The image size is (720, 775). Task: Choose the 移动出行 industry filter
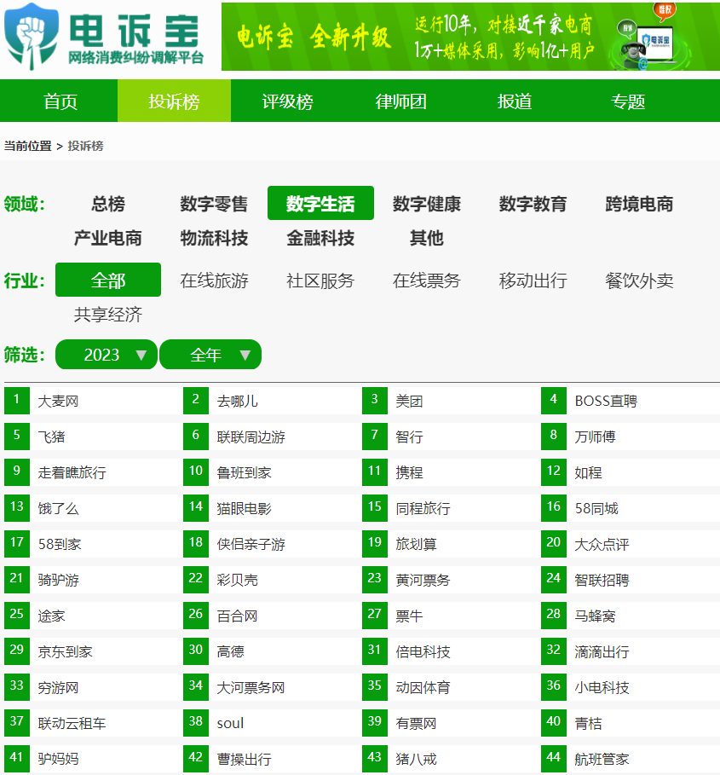[532, 281]
